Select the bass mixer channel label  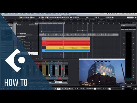point(52,82)
